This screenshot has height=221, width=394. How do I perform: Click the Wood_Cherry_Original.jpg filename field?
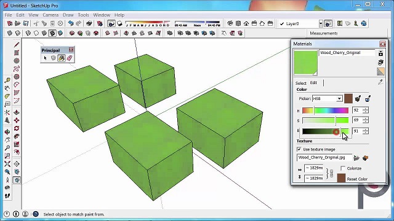(324, 158)
